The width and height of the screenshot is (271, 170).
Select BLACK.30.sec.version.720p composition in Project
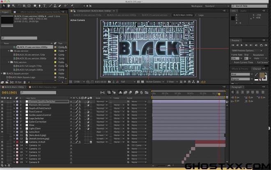tap(31, 55)
